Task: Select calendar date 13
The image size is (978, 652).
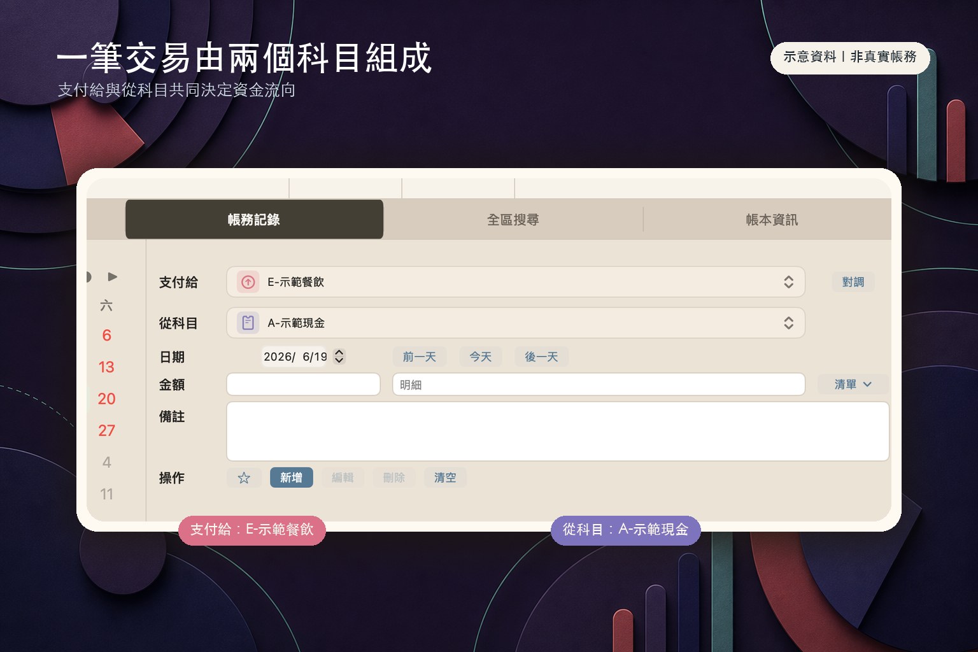Action: (x=106, y=367)
